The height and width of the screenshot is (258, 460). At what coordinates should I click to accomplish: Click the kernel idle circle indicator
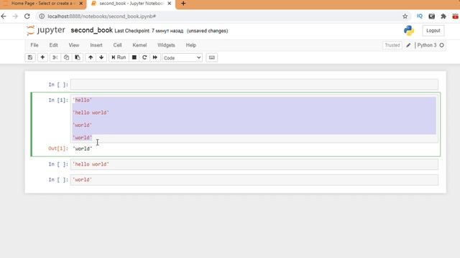(442, 45)
